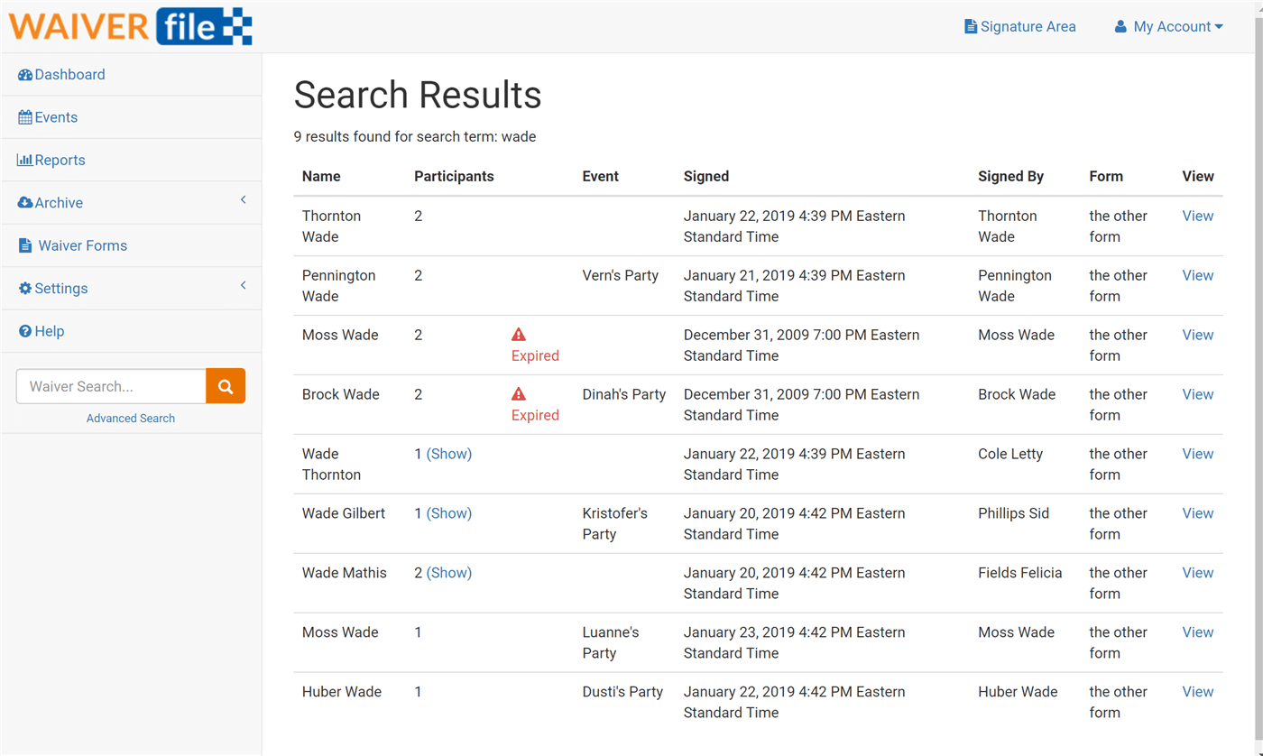
Task: Select the Waiver Forms document icon
Action: [x=27, y=244]
